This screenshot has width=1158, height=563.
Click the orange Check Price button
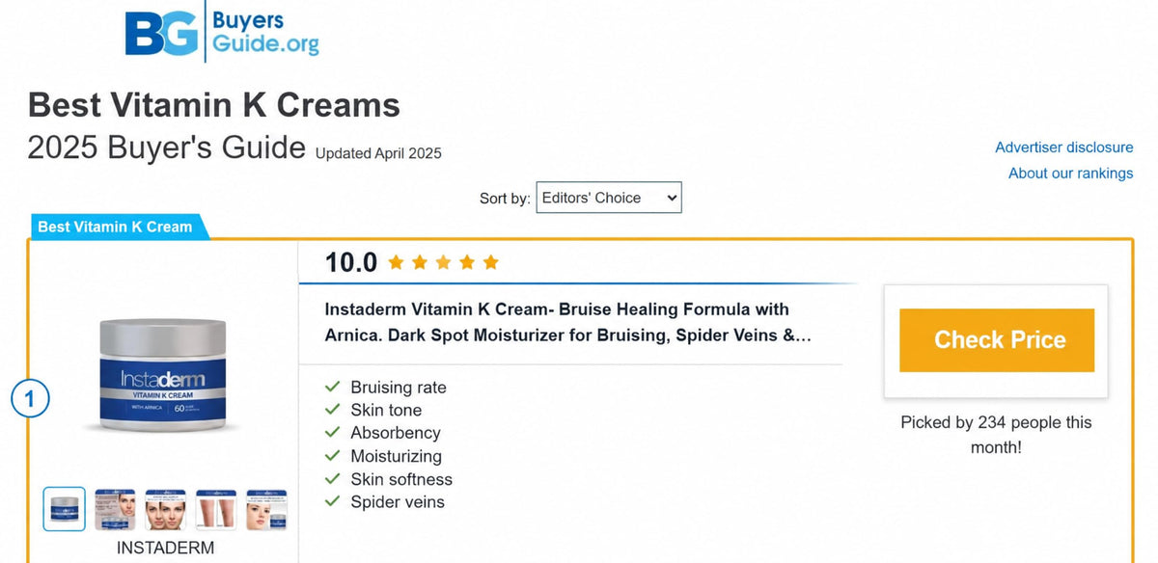coord(997,340)
